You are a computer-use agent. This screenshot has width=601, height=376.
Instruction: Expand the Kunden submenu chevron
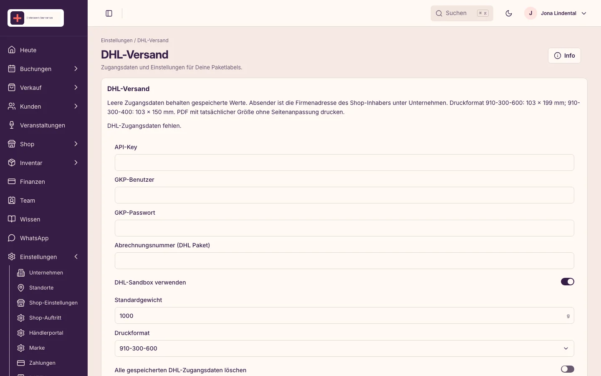(76, 107)
